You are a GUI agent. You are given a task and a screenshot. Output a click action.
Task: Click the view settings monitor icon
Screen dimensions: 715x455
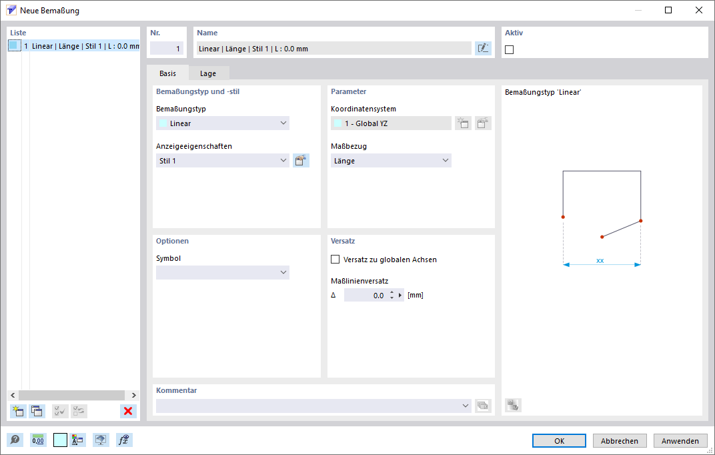click(x=101, y=440)
